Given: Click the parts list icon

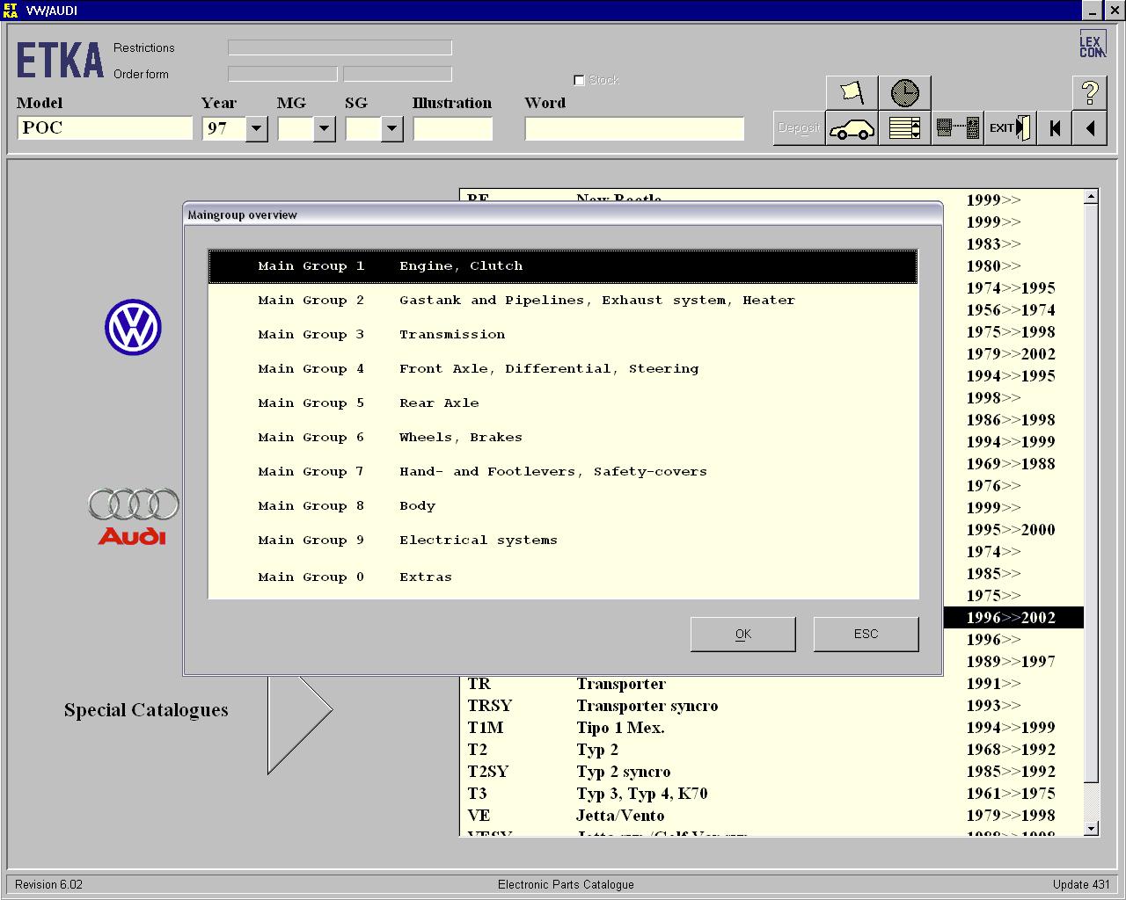Looking at the screenshot, I should [904, 129].
